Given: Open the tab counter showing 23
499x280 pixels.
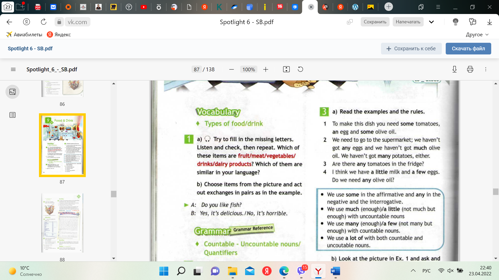Looking at the screenshot, I should pyautogui.click(x=8, y=7).
